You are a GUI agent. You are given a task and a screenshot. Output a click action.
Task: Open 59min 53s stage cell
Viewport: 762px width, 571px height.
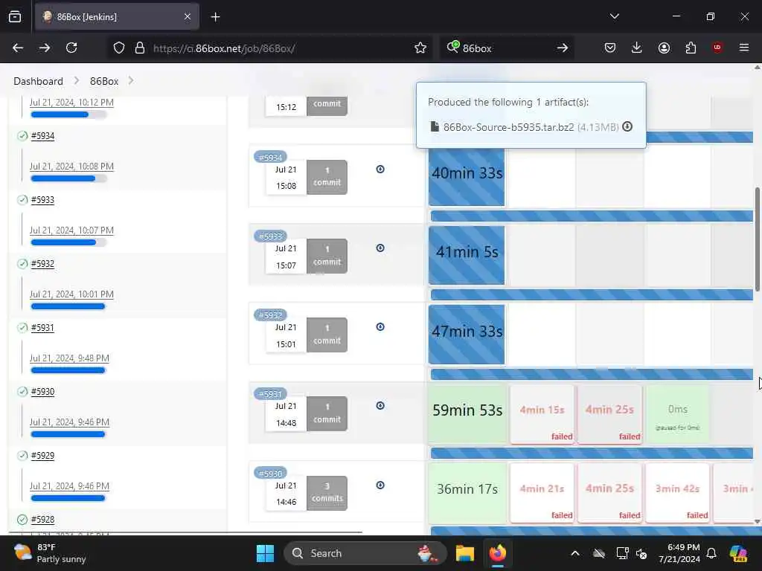[467, 413]
